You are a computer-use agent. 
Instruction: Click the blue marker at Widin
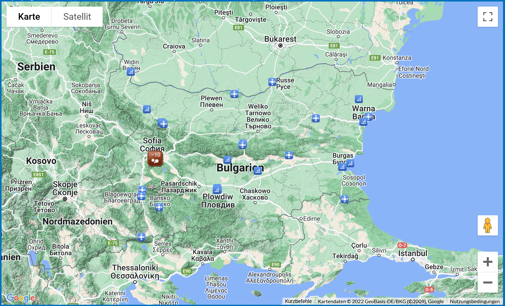tap(131, 72)
